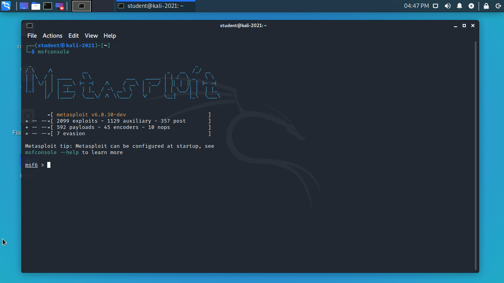Click 'msfconsole --help' tip text
This screenshot has width=504, height=283.
tap(52, 153)
